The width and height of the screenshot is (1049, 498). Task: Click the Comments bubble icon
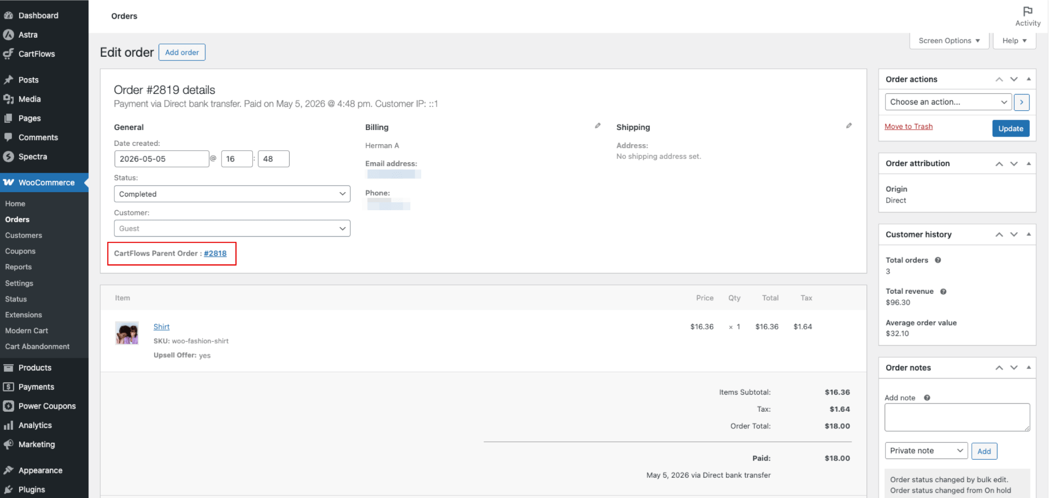click(x=8, y=137)
